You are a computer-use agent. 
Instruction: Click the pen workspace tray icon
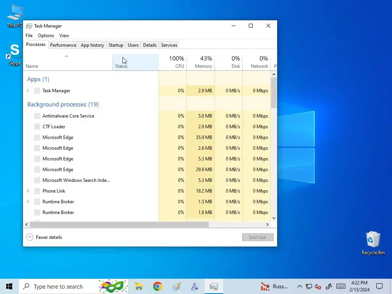[x=329, y=286]
